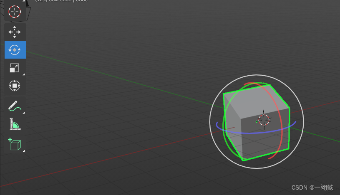This screenshot has height=195, width=340.
Task: Select the Rotate tool
Action: pos(15,50)
